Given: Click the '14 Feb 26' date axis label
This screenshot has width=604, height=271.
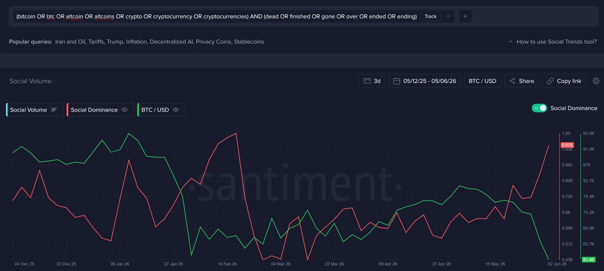Looking at the screenshot, I should point(226,263).
